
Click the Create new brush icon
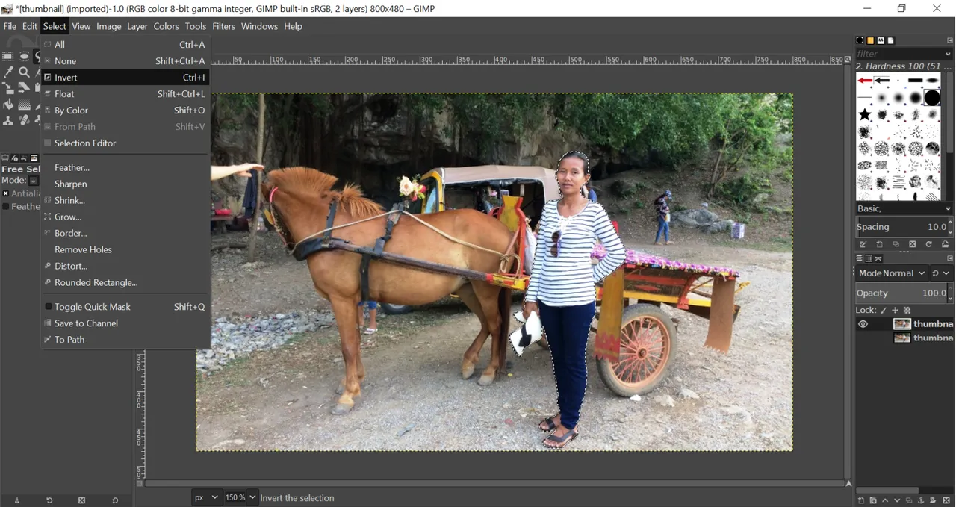point(880,244)
